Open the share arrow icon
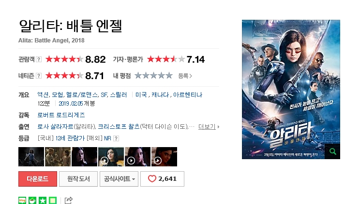This screenshot has width=360, height=204. (x=68, y=200)
